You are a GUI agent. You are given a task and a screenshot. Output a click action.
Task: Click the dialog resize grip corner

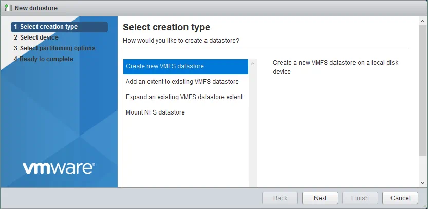pos(424,206)
